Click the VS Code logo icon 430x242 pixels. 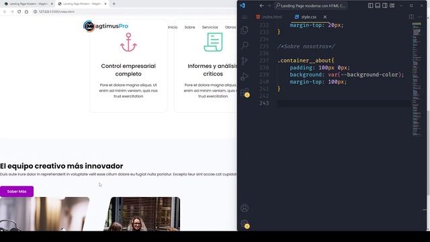coord(243,5)
